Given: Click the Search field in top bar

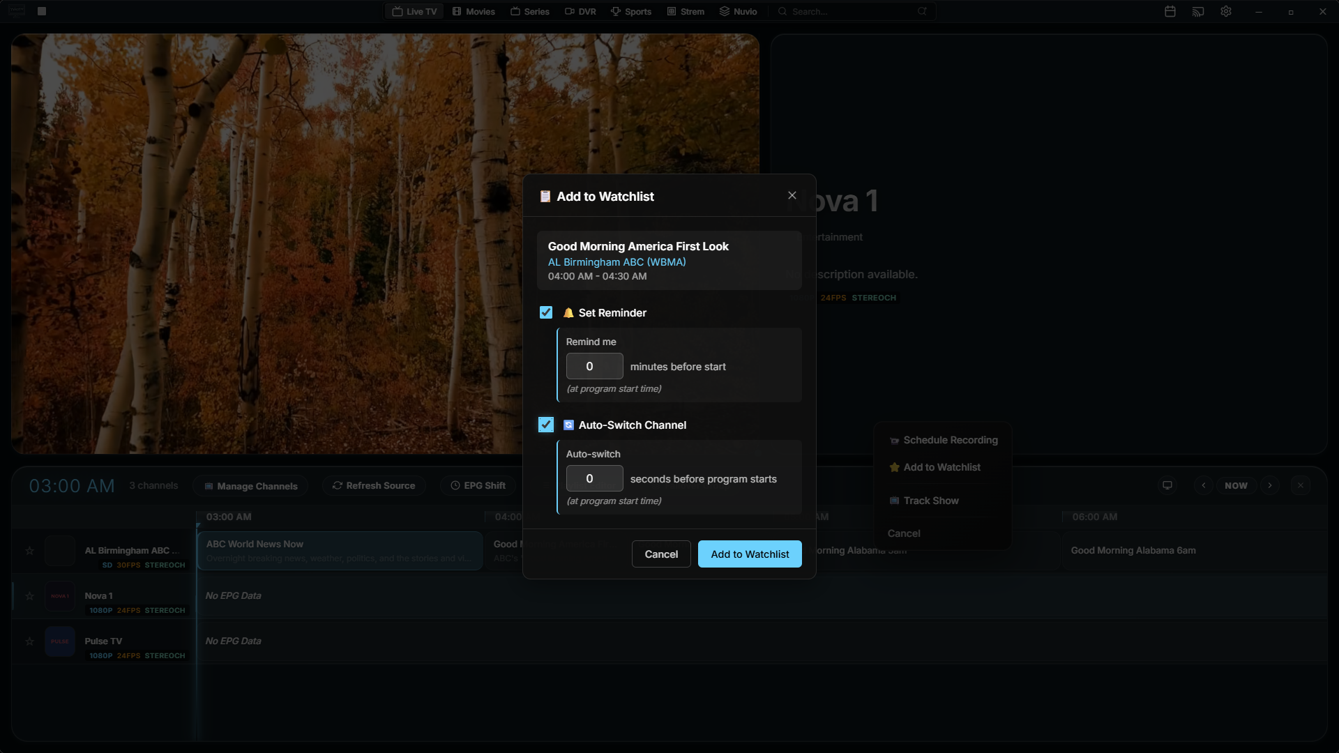Looking at the screenshot, I should point(851,11).
